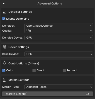Click the Contributions (Diffuse) header label
95x99 pixels.
coord(24,63)
